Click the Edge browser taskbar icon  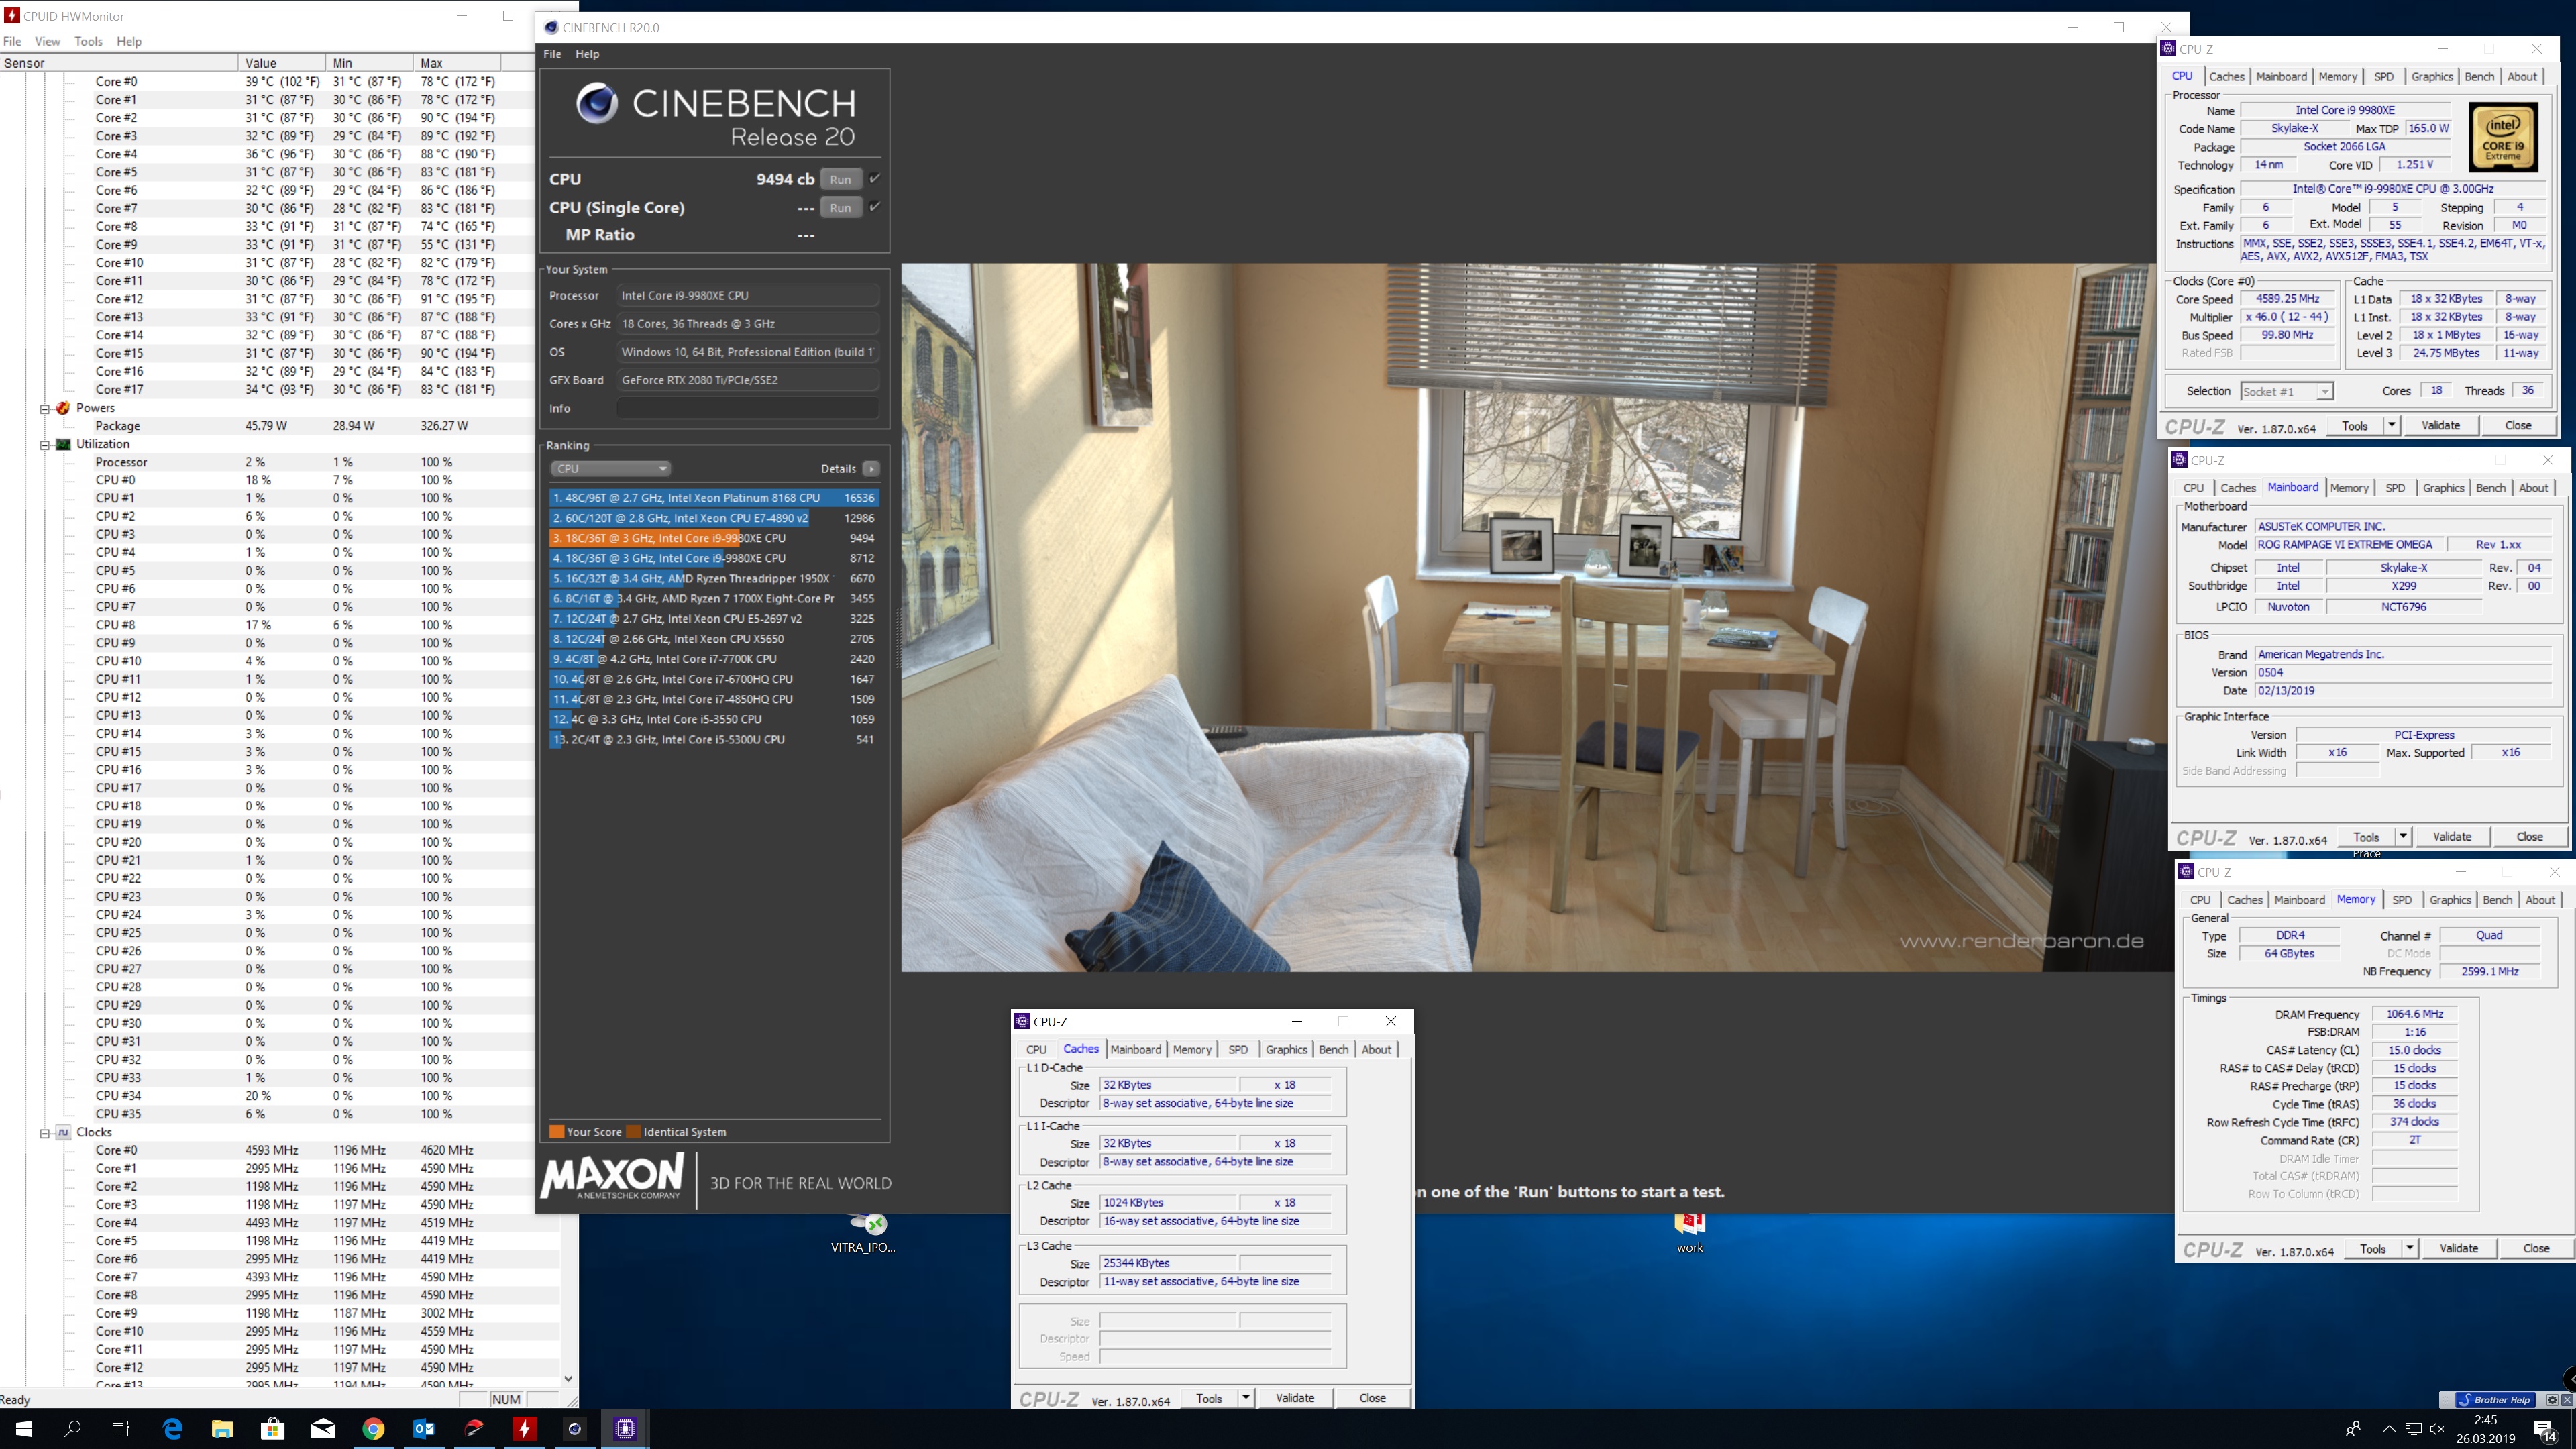172,1429
